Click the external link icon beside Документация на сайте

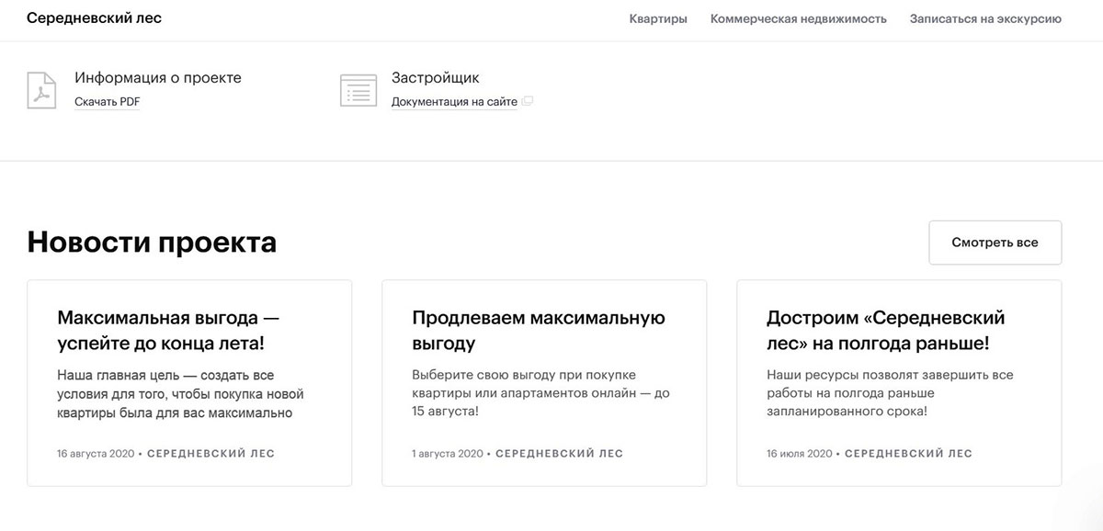528,102
